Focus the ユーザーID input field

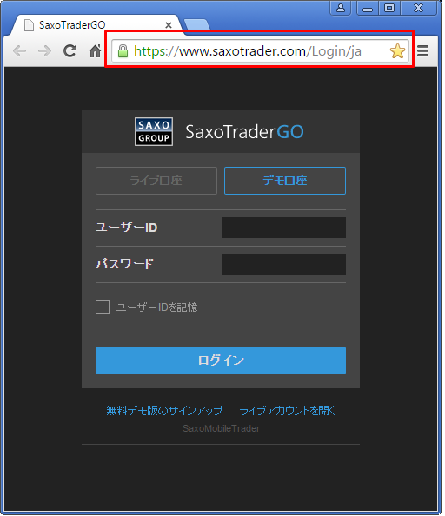284,228
